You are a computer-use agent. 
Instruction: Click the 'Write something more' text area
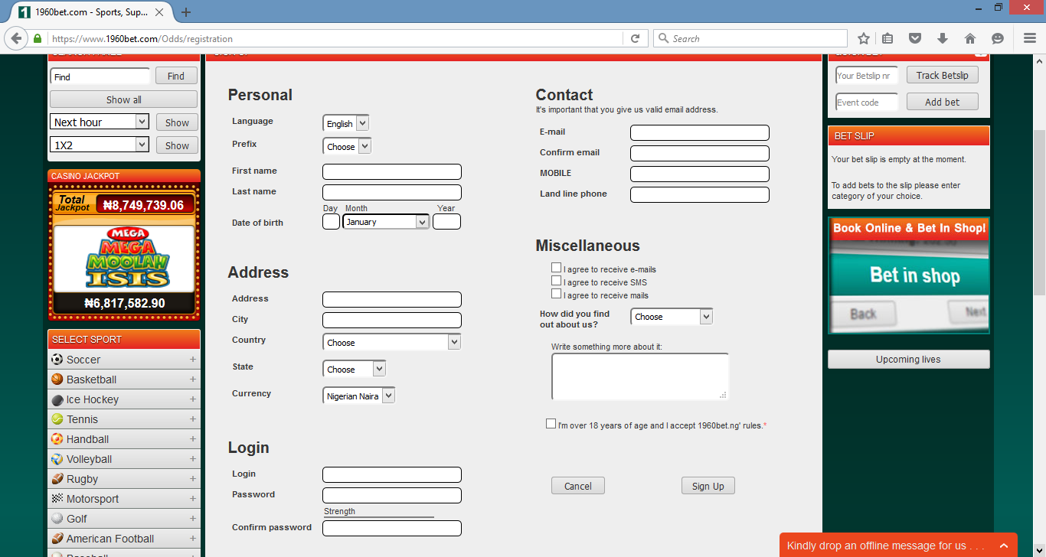tap(640, 376)
